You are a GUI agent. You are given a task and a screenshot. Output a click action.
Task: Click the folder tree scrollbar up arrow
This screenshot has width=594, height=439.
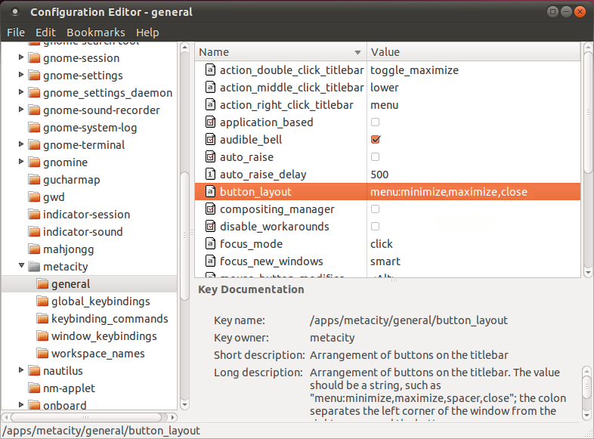pyautogui.click(x=184, y=47)
